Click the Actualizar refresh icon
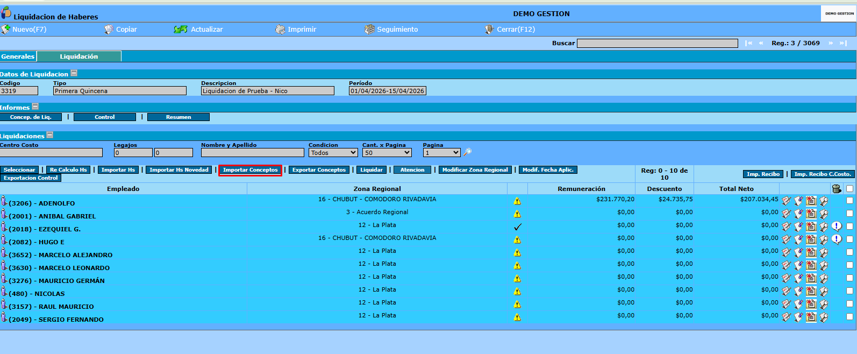 pyautogui.click(x=181, y=29)
